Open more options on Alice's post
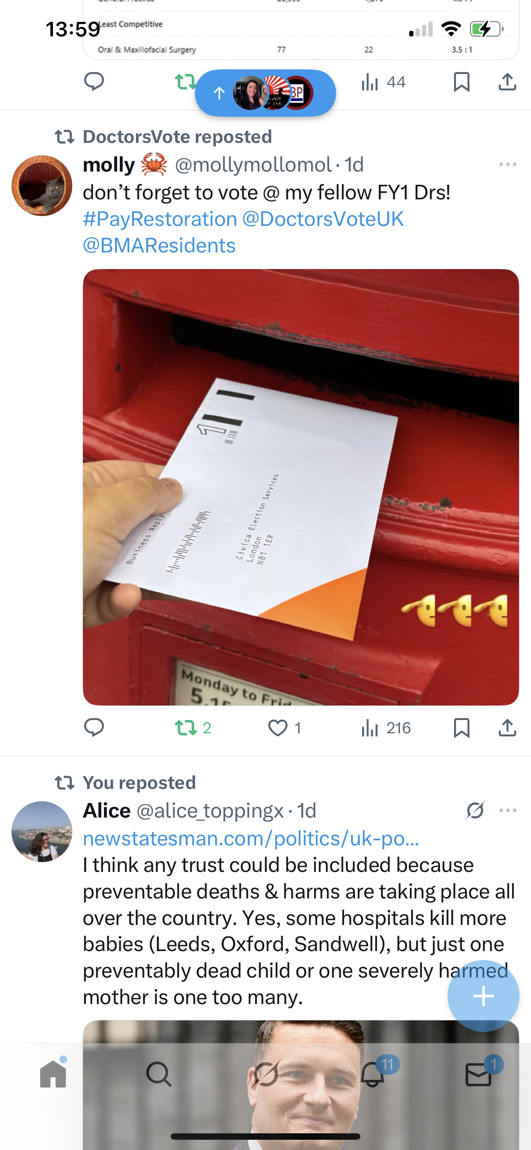This screenshot has height=1150, width=531. (x=508, y=810)
